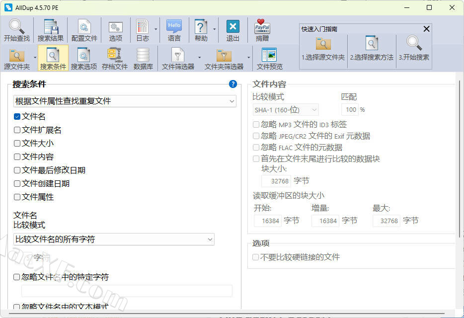Screen dimensions: 464x318
Task: Enable the 文件最后修改日期 checkbox
Action: click(17, 170)
